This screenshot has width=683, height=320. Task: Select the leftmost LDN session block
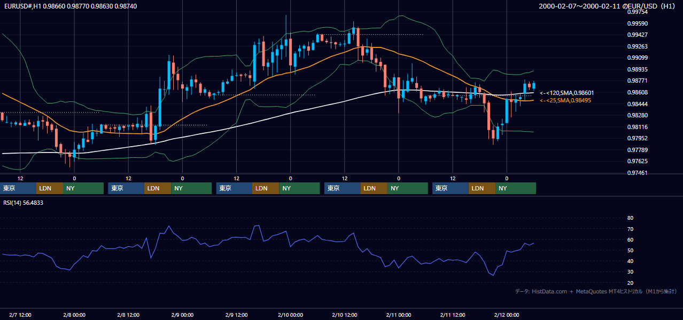[x=50, y=188]
